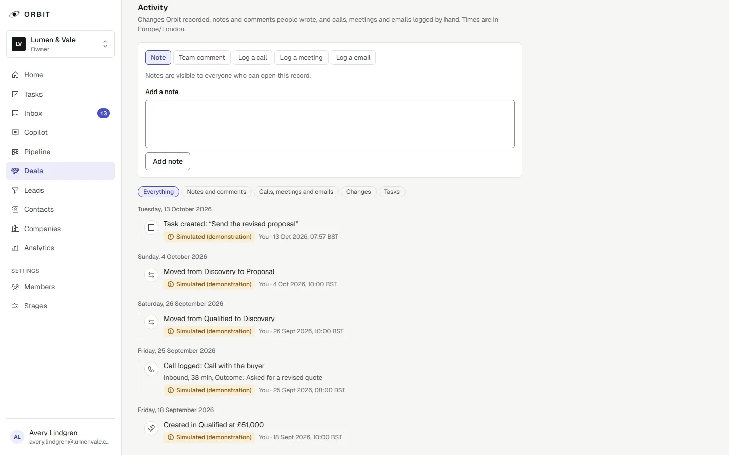Click 'Created in Qualified at £61,000' text
The image size is (729, 455).
tap(214, 425)
